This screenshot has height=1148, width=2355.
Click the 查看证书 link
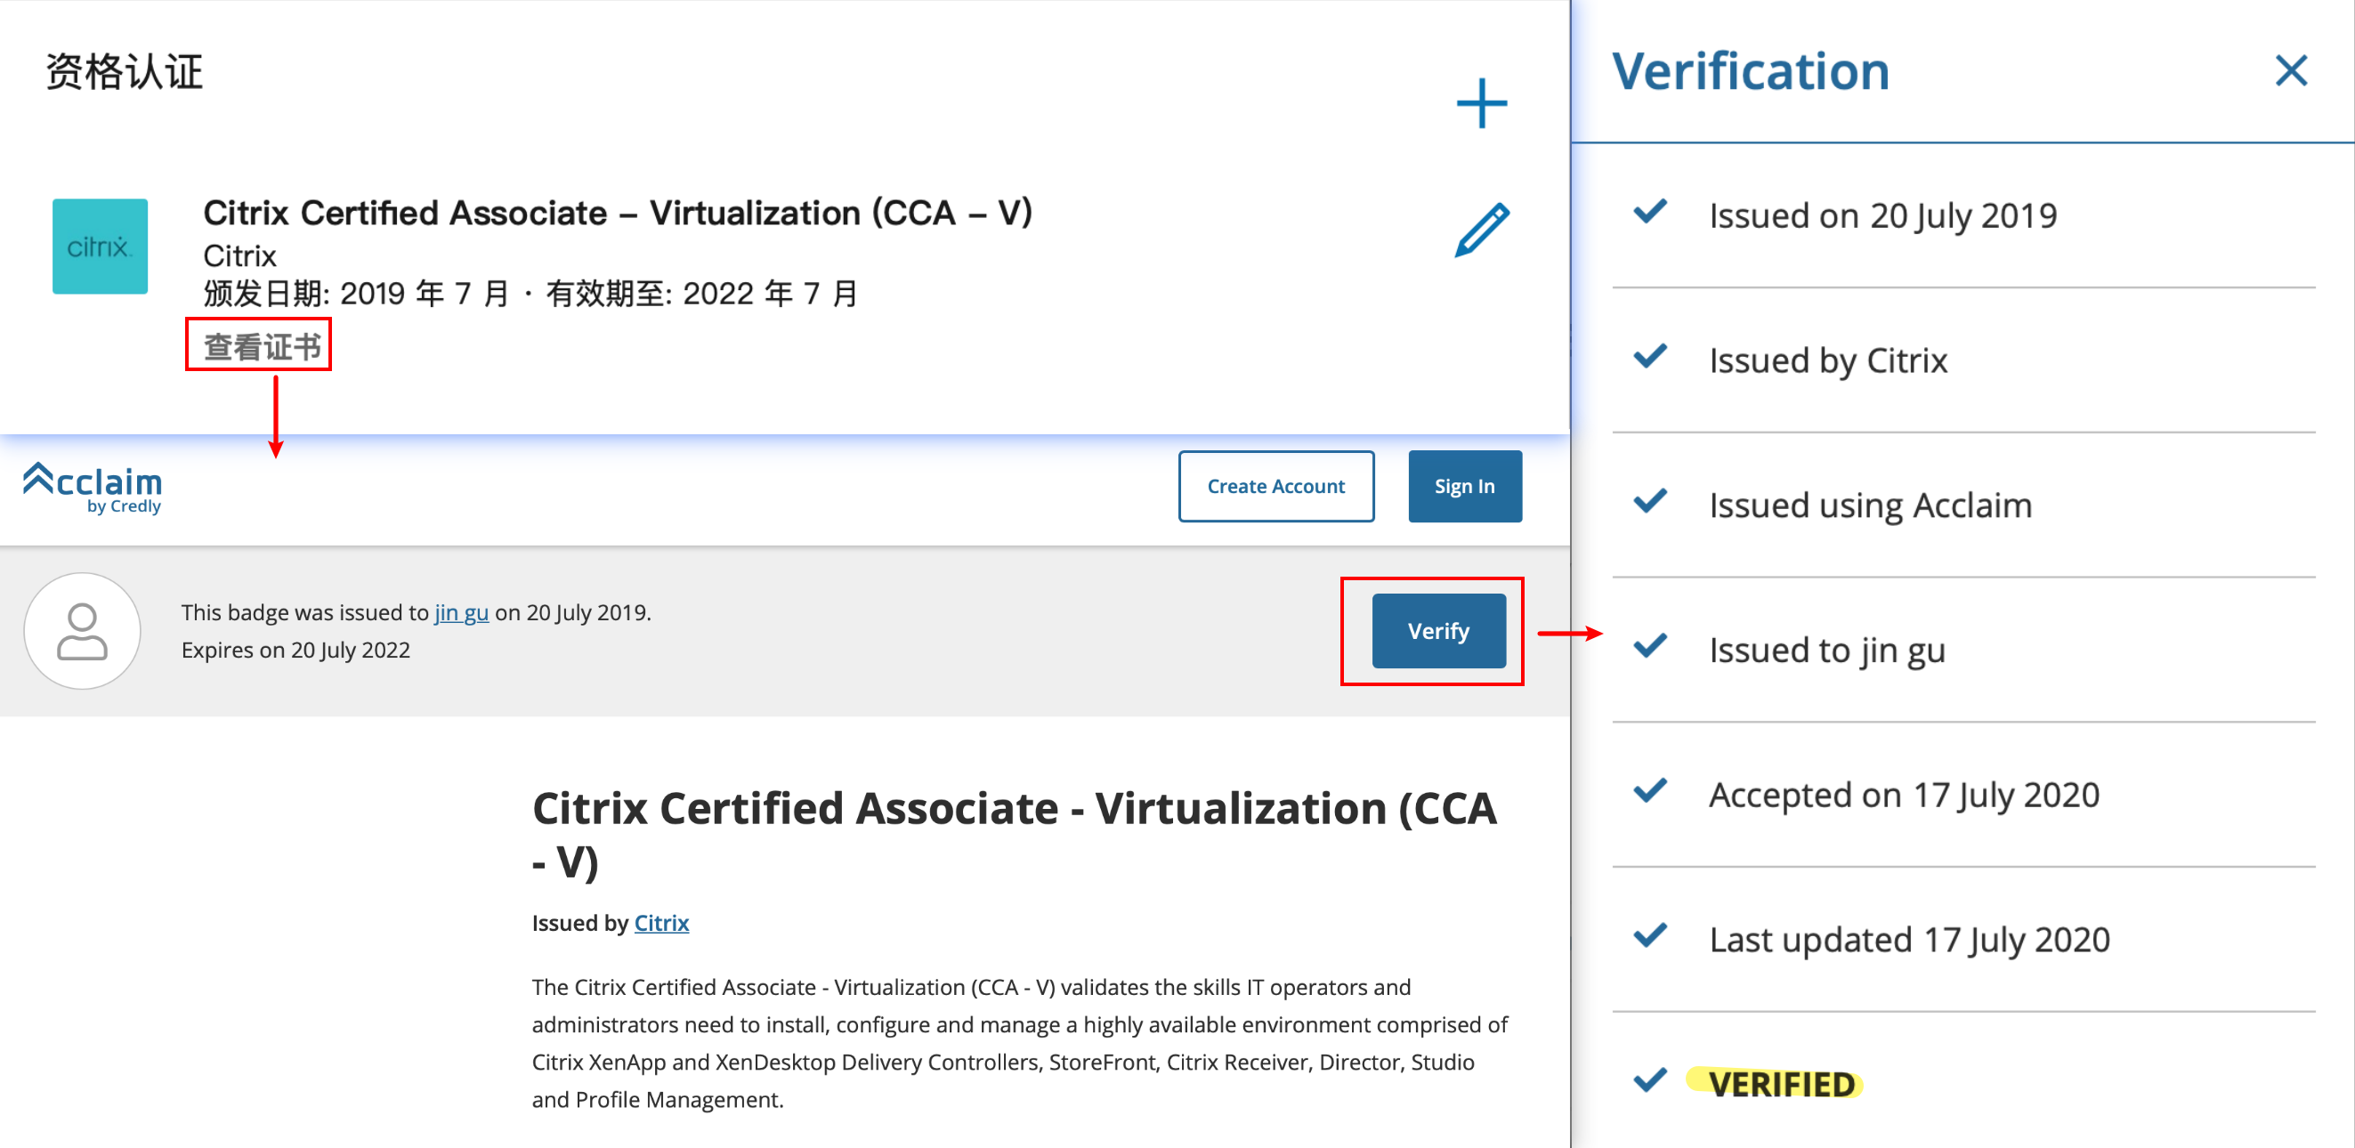[x=261, y=346]
